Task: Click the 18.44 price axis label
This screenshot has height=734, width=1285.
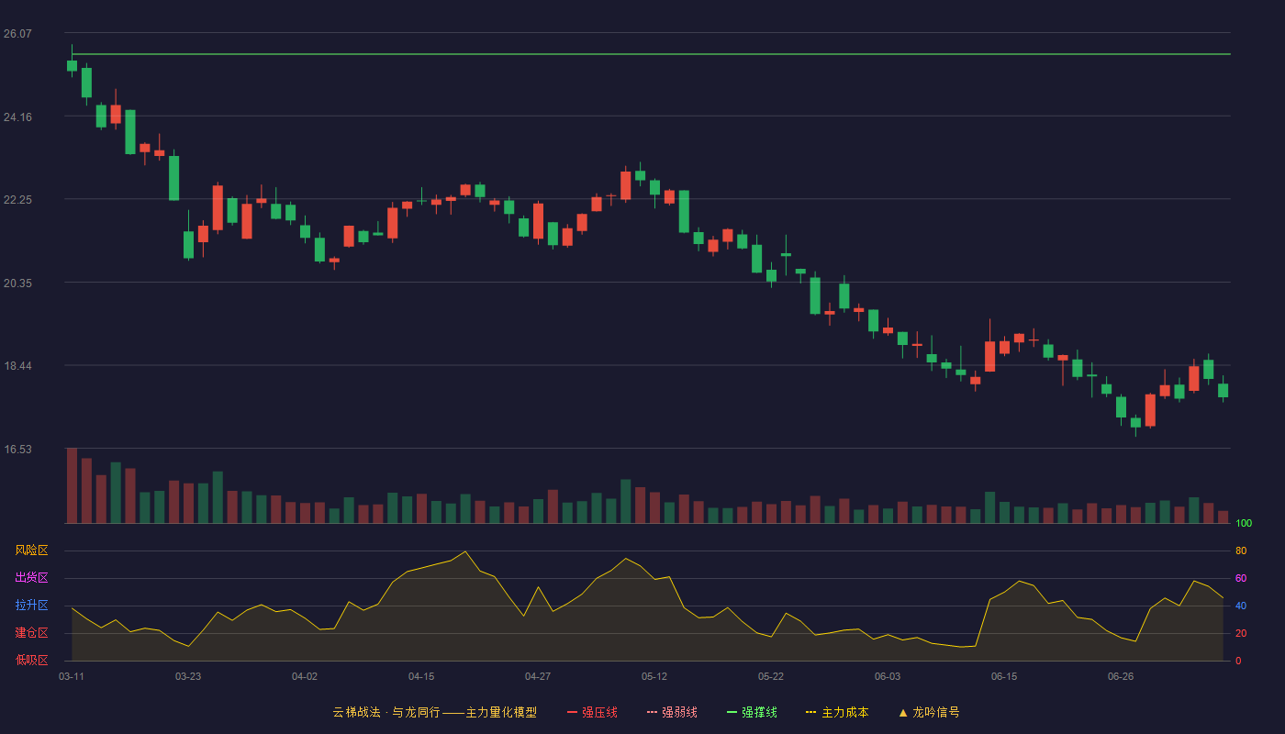Action: 17,366
